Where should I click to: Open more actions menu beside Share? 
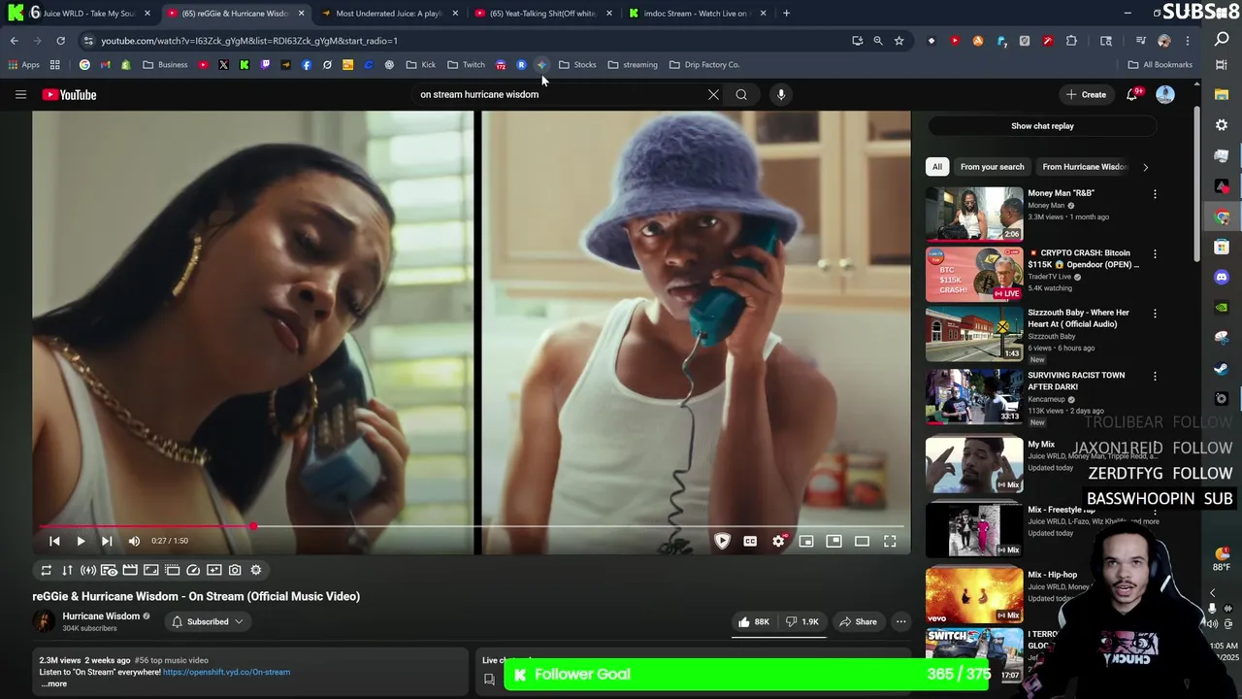click(x=900, y=621)
